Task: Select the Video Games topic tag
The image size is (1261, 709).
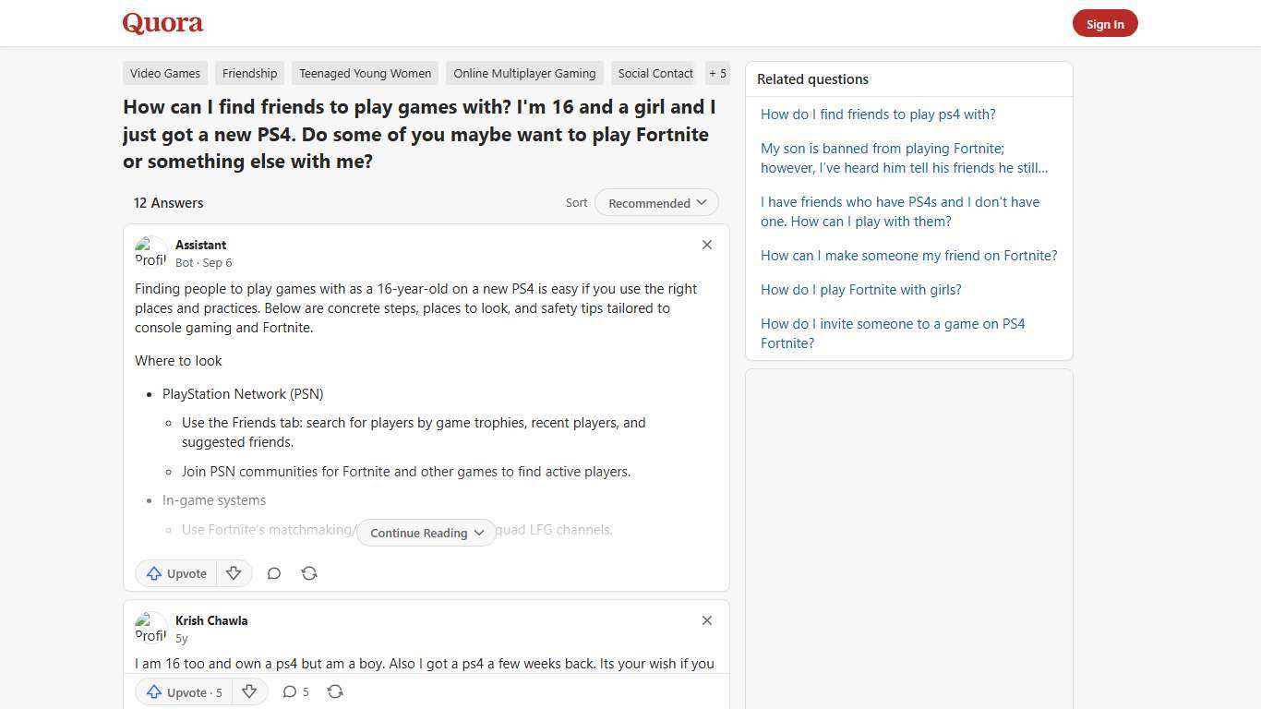Action: pos(164,73)
